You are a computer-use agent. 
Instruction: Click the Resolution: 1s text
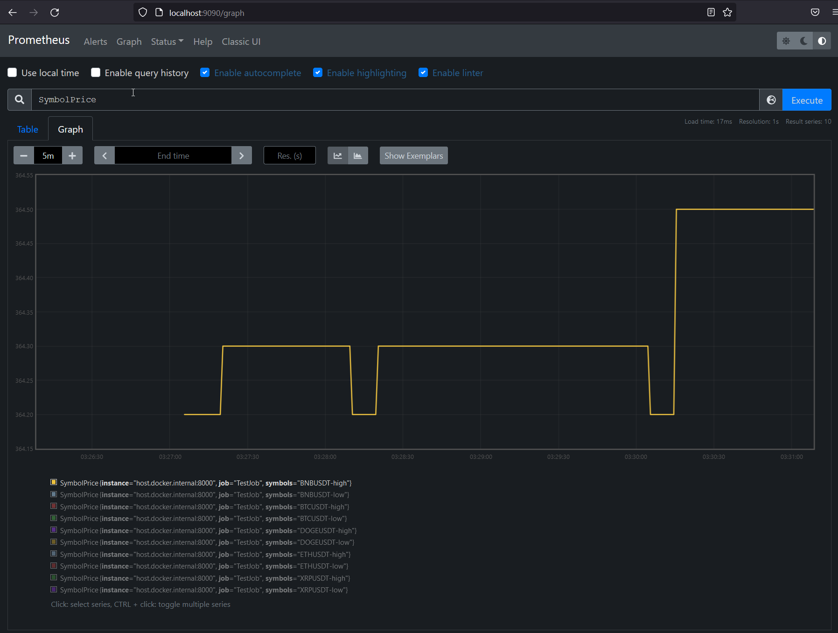[x=759, y=121]
